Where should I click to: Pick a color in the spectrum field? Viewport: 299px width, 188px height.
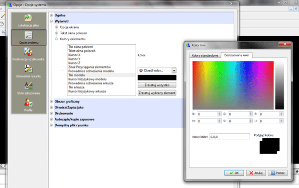(233, 85)
